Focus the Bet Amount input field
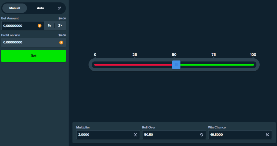Screen dimensions: 277x146 coord(19,26)
